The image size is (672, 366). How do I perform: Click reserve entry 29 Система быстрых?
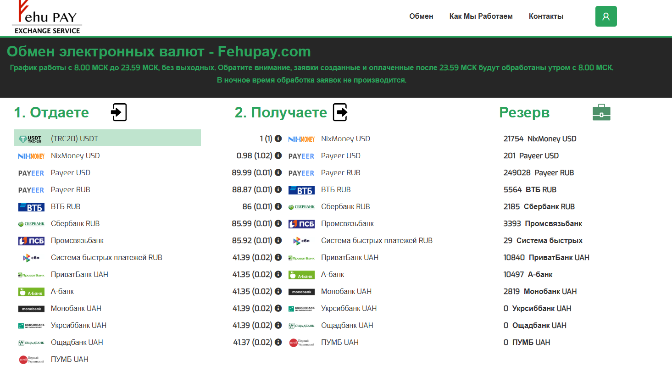543,240
